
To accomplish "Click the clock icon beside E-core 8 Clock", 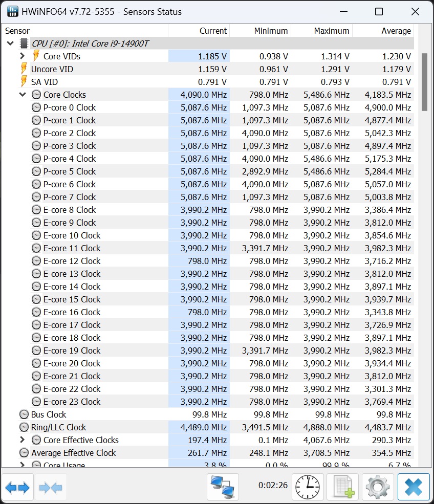I will tap(36, 210).
